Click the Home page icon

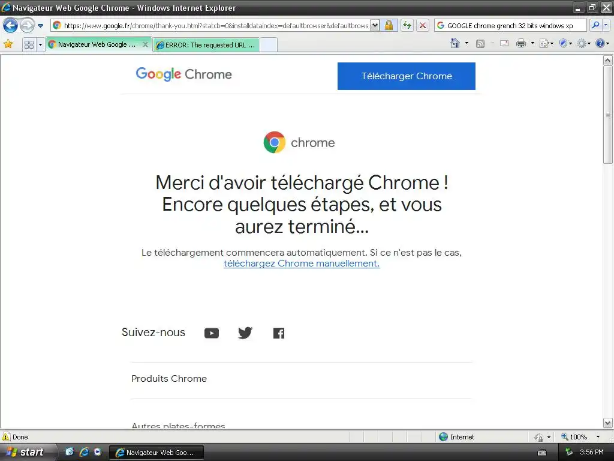point(455,43)
